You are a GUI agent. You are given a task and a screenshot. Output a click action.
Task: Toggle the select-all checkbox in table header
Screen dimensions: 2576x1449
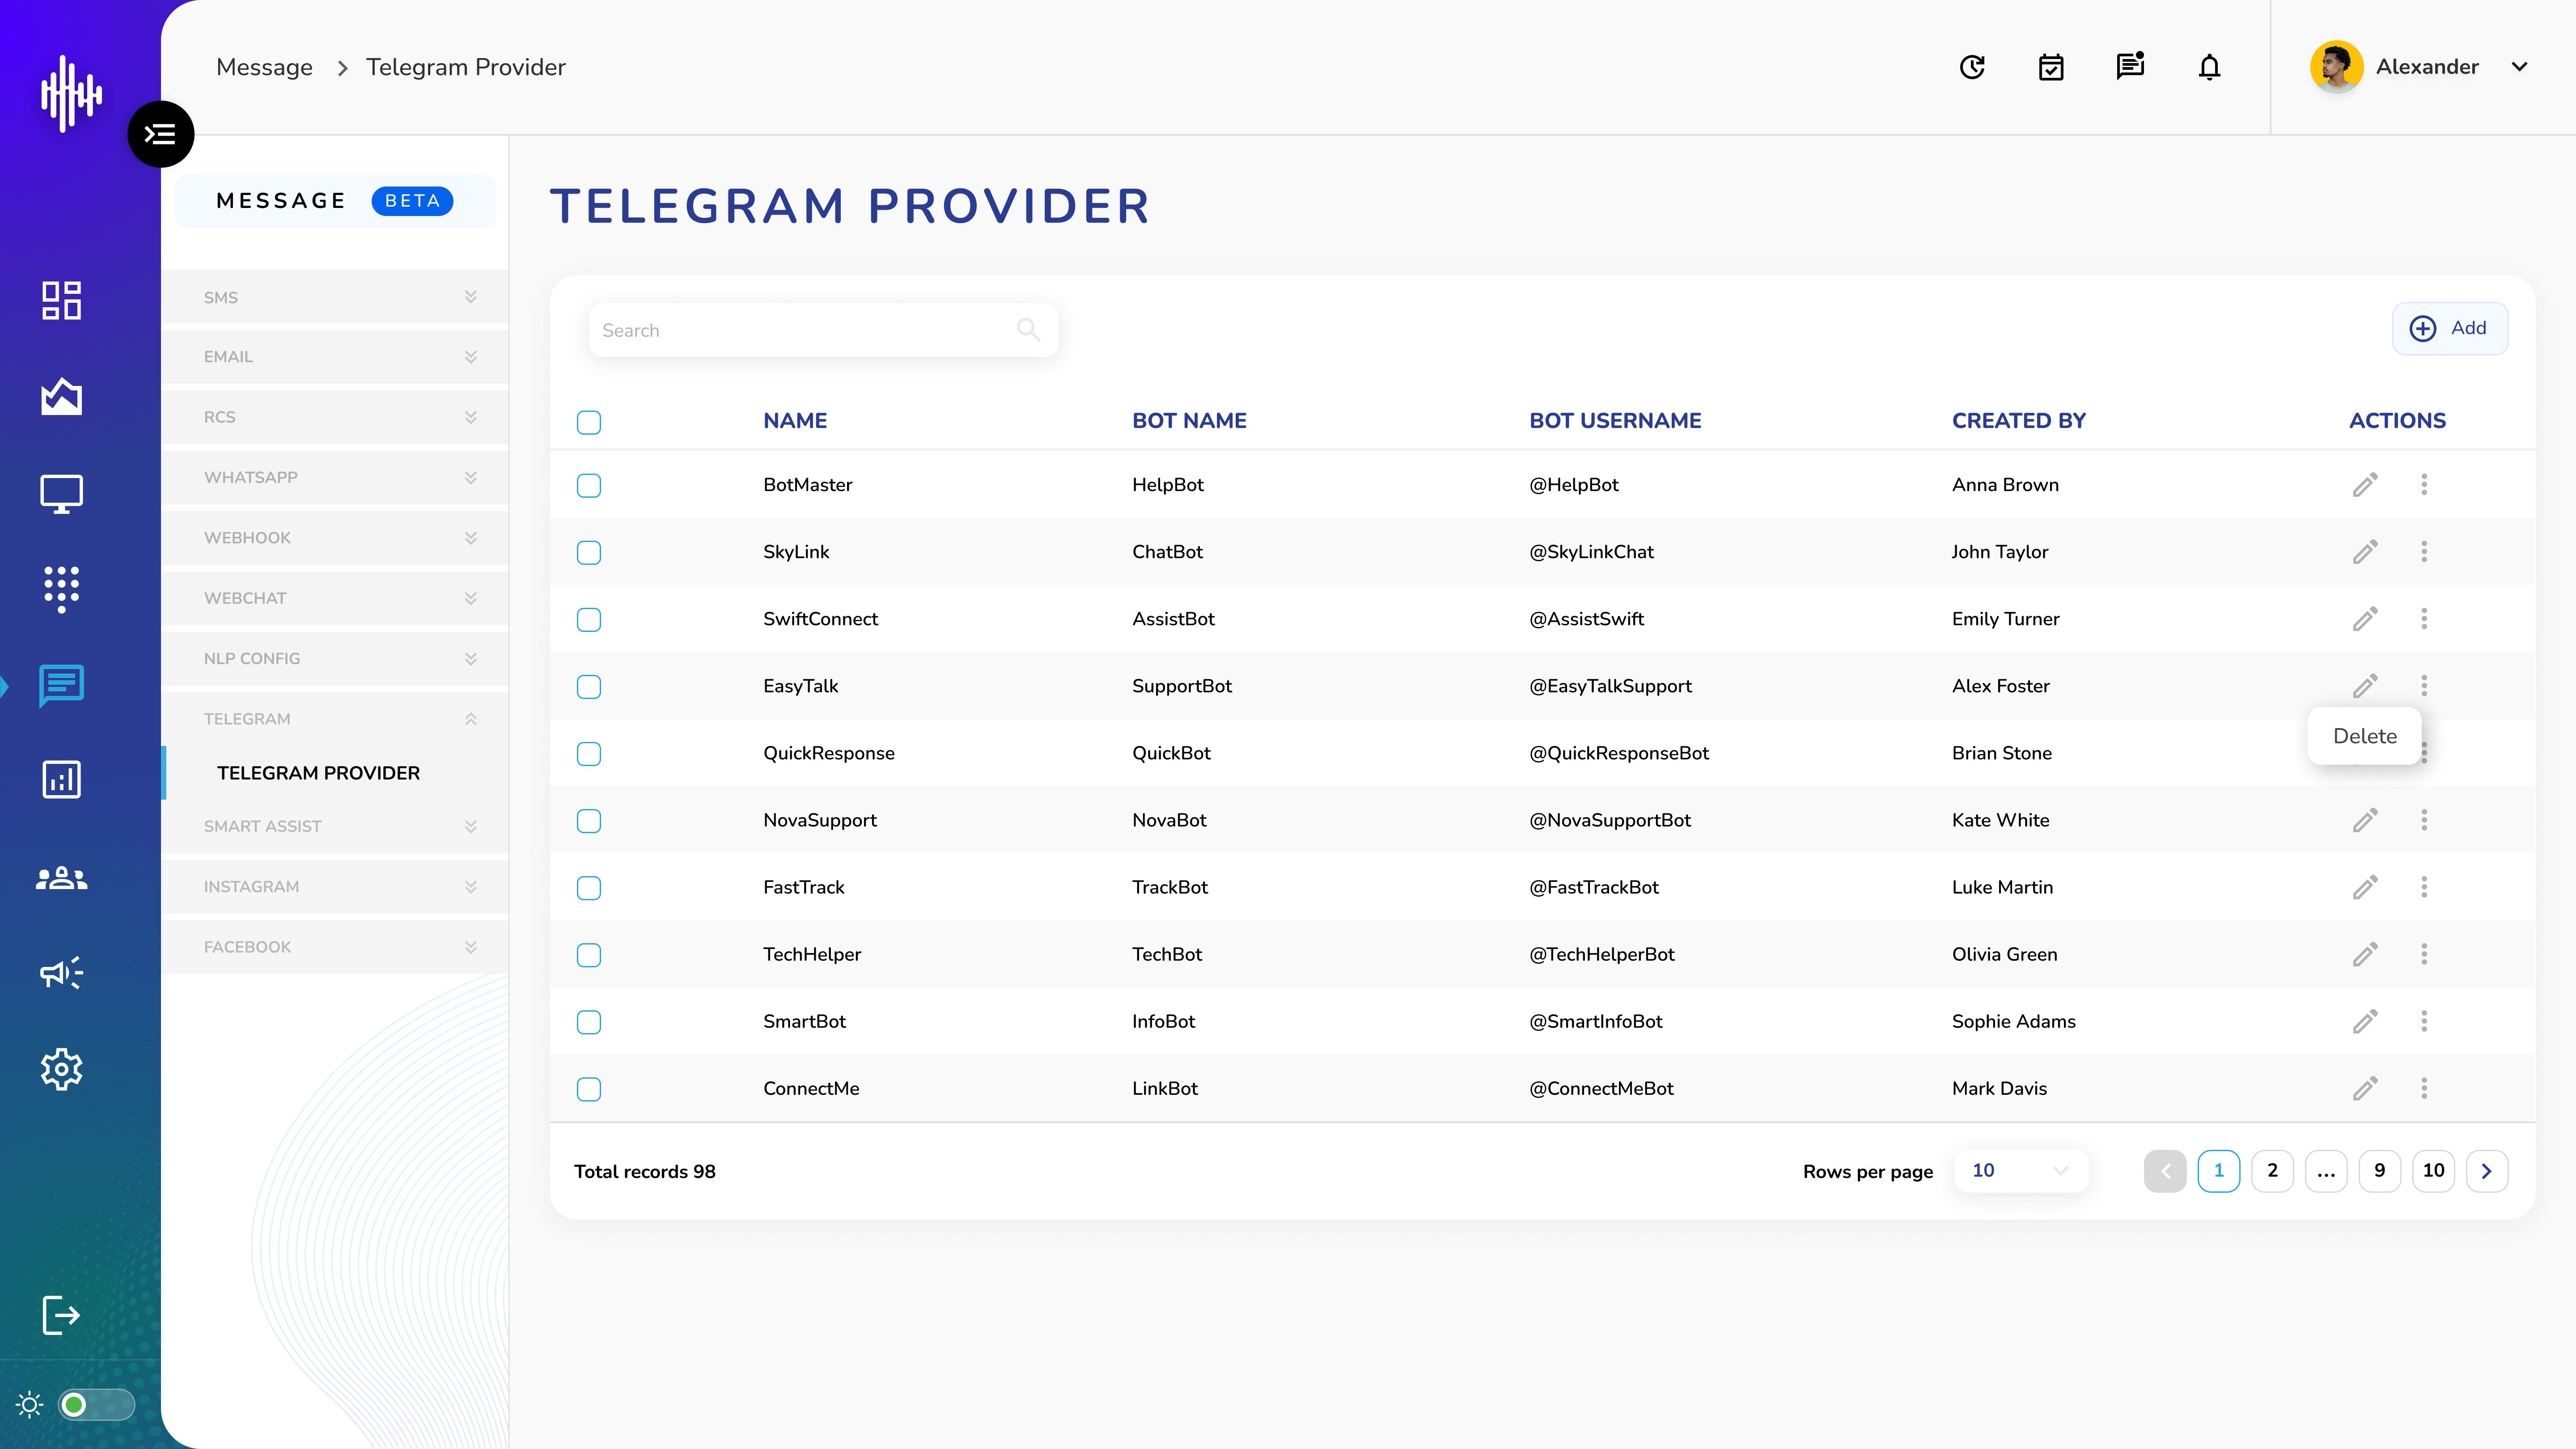coord(589,422)
